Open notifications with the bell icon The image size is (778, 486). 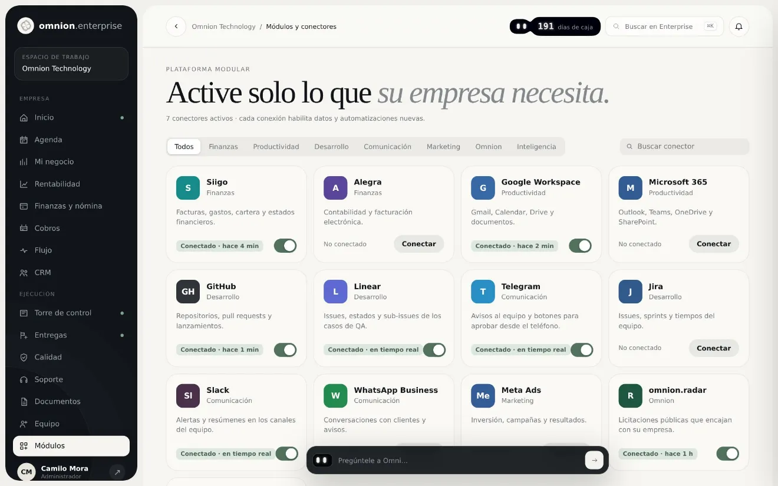pyautogui.click(x=739, y=27)
